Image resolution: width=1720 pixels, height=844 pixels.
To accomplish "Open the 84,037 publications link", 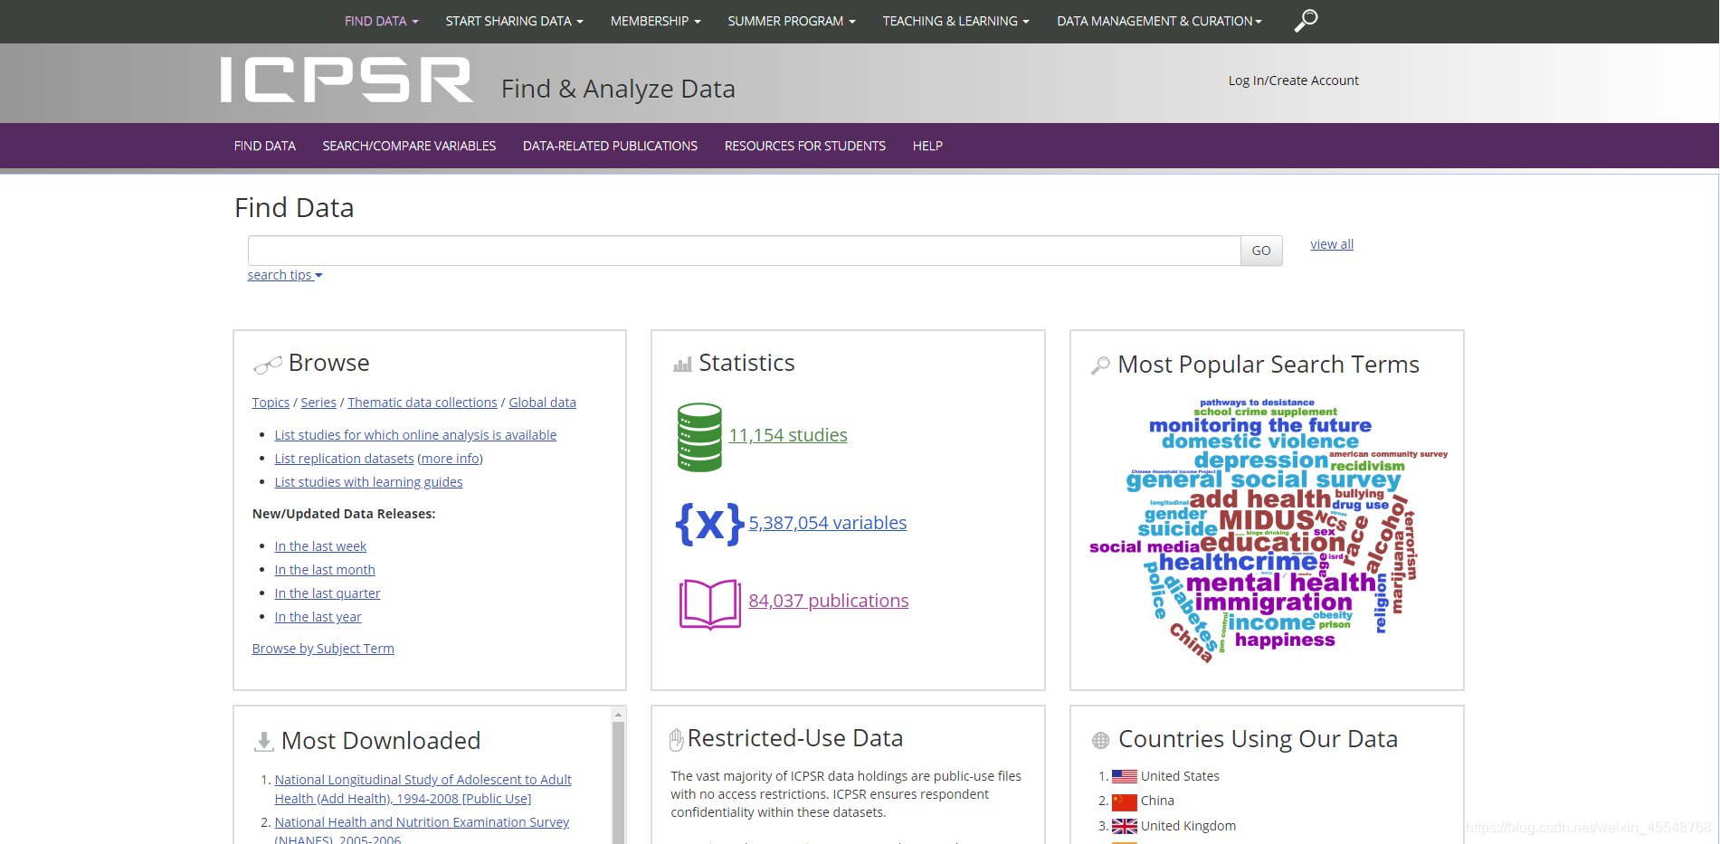I will [828, 601].
